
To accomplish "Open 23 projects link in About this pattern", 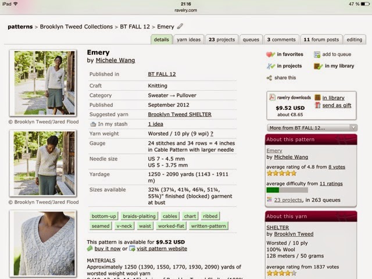I will point(288,200).
